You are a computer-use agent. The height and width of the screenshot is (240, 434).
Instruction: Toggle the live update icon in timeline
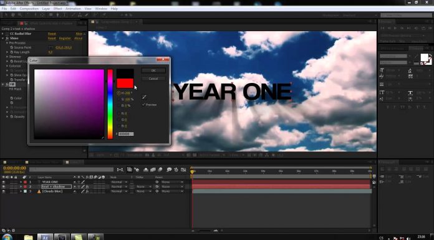(x=129, y=170)
